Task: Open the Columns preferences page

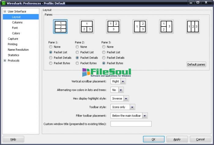Action: pyautogui.click(x=17, y=22)
